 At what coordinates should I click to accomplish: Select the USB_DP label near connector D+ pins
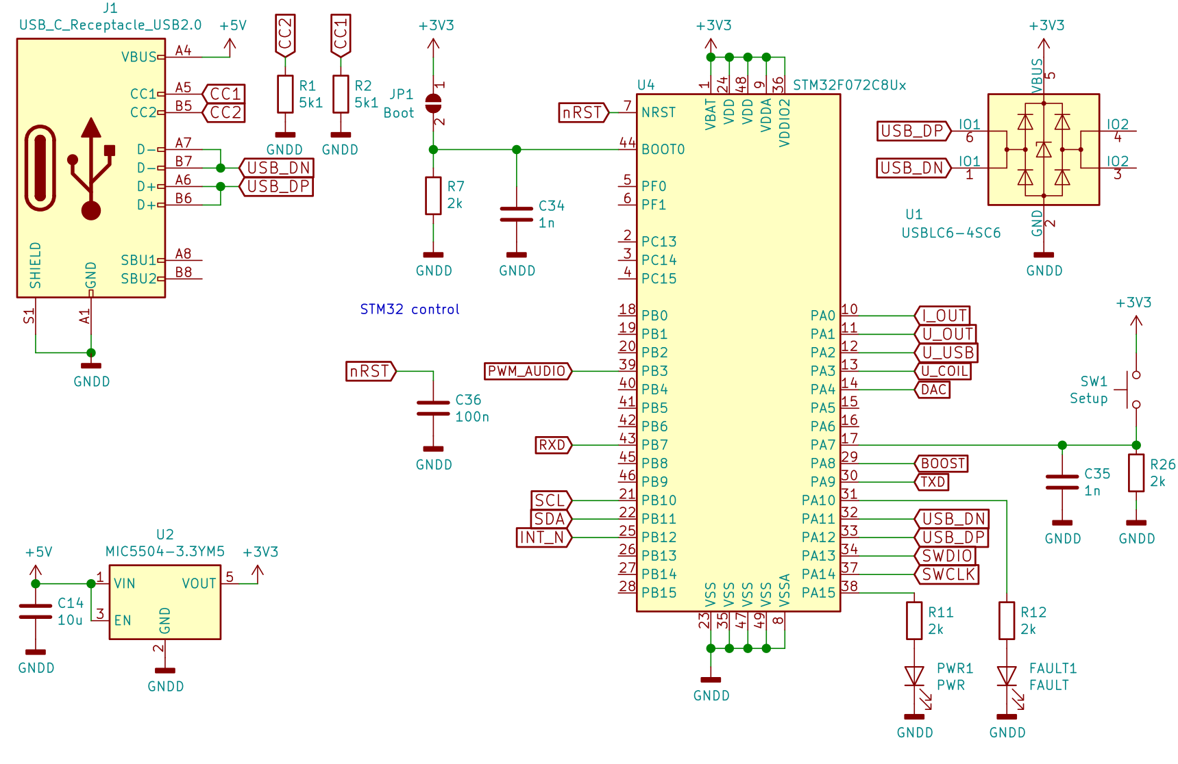276,186
